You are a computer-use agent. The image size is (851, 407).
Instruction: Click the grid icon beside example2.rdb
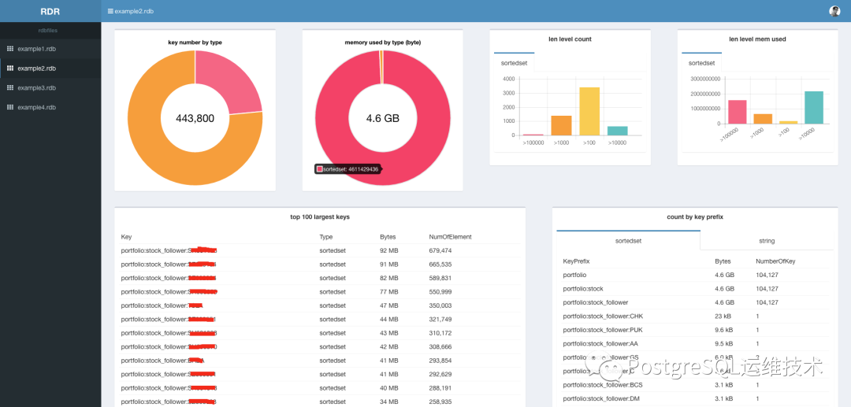(x=9, y=68)
